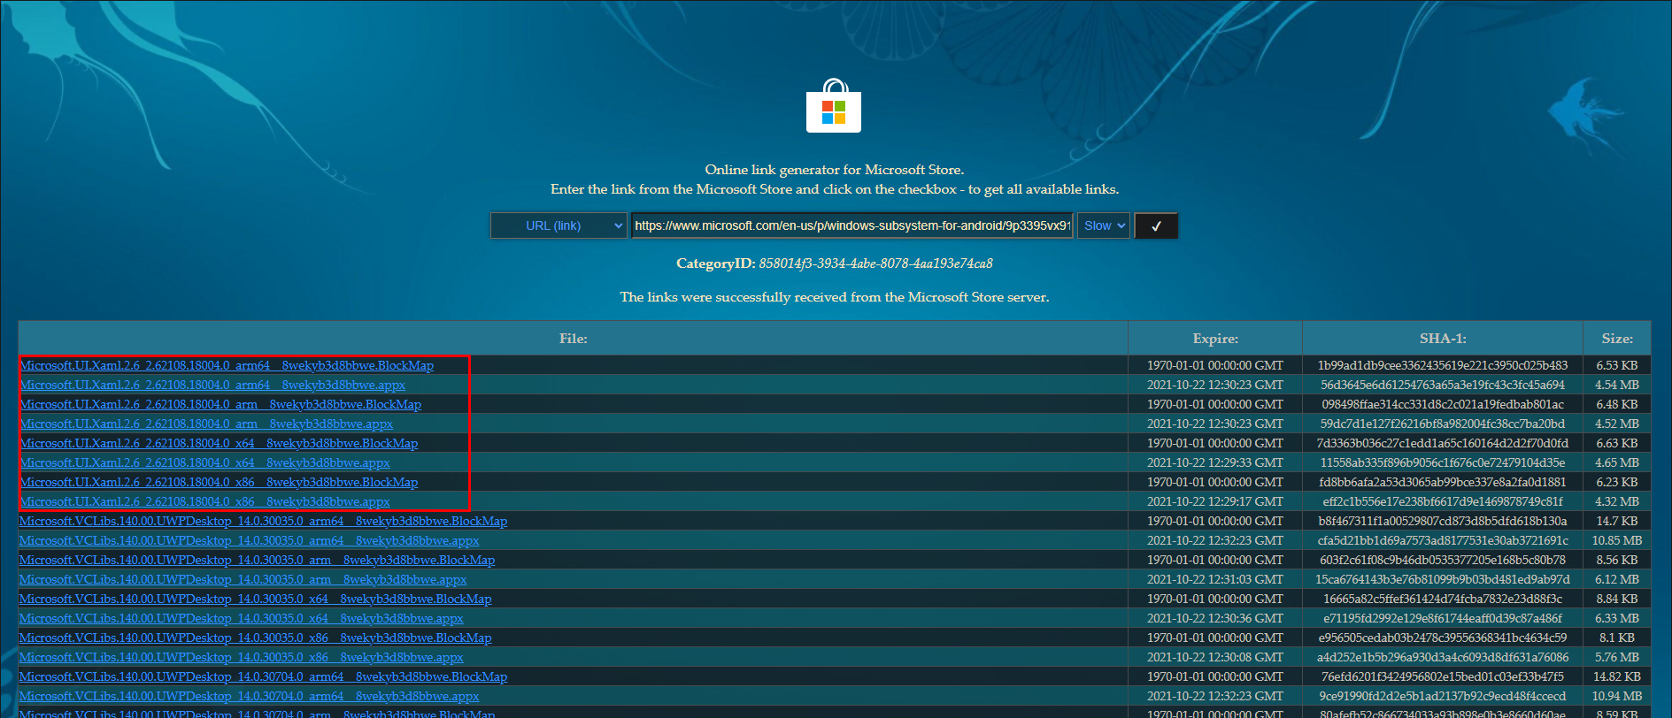Download Microsoft.UI.Xaml.2.6 arm64 appx file

click(212, 385)
